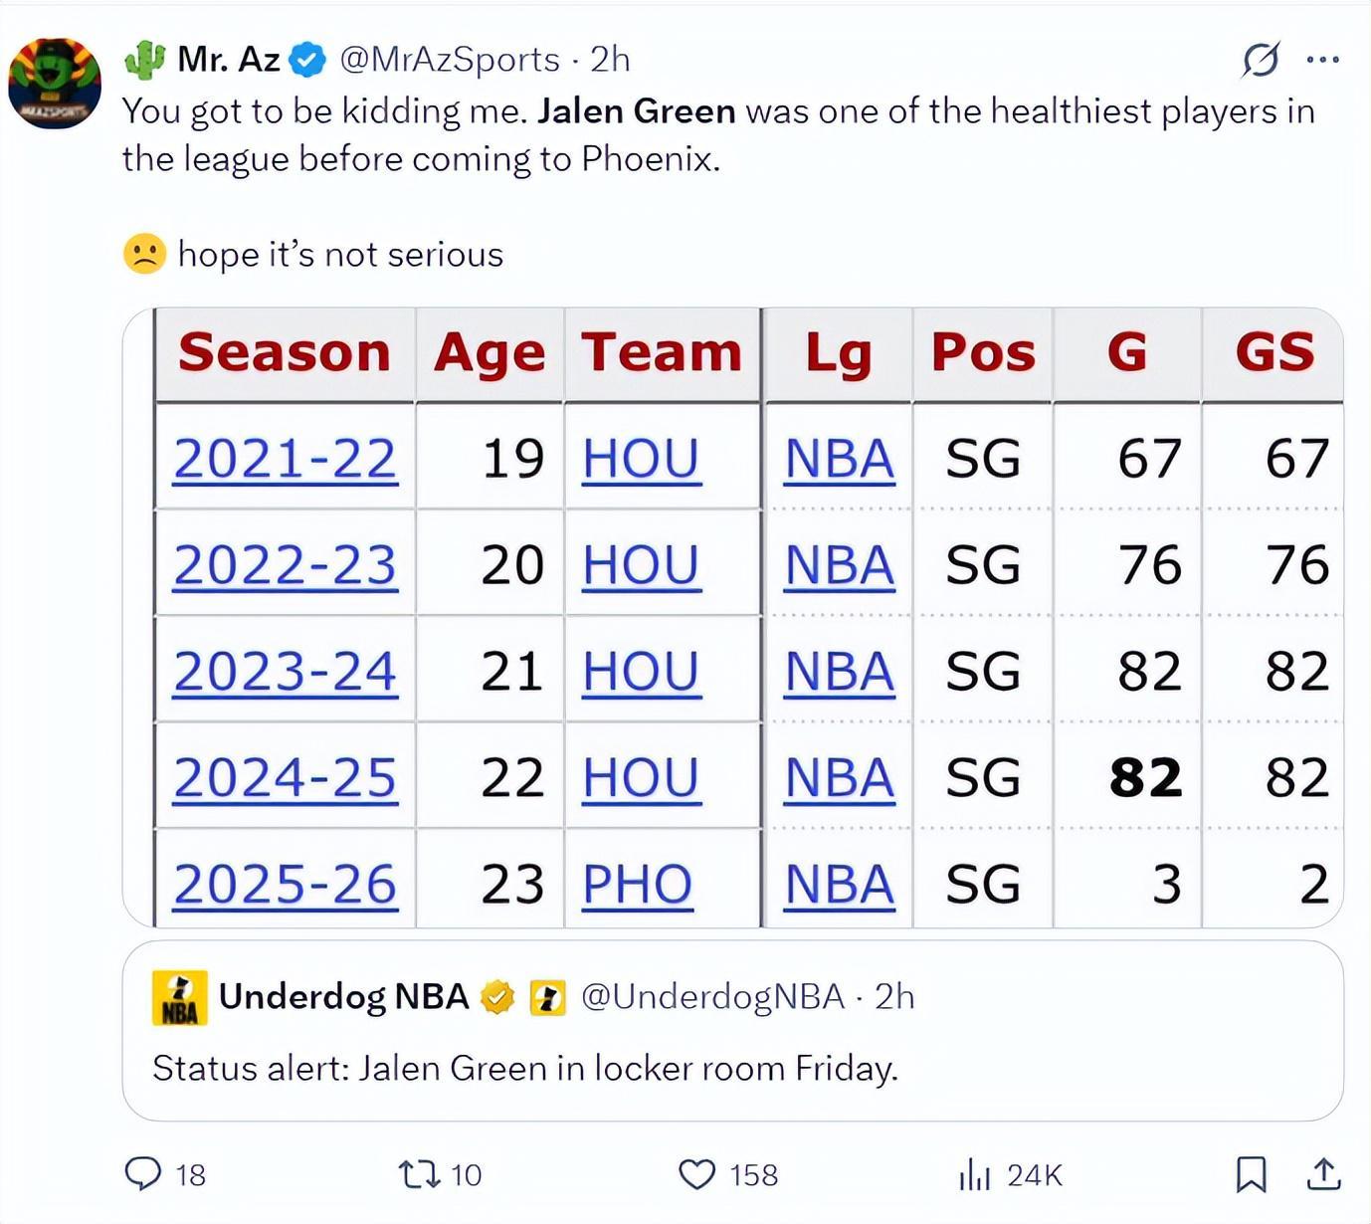Open NBA league link in 2024-25 row

839,778
